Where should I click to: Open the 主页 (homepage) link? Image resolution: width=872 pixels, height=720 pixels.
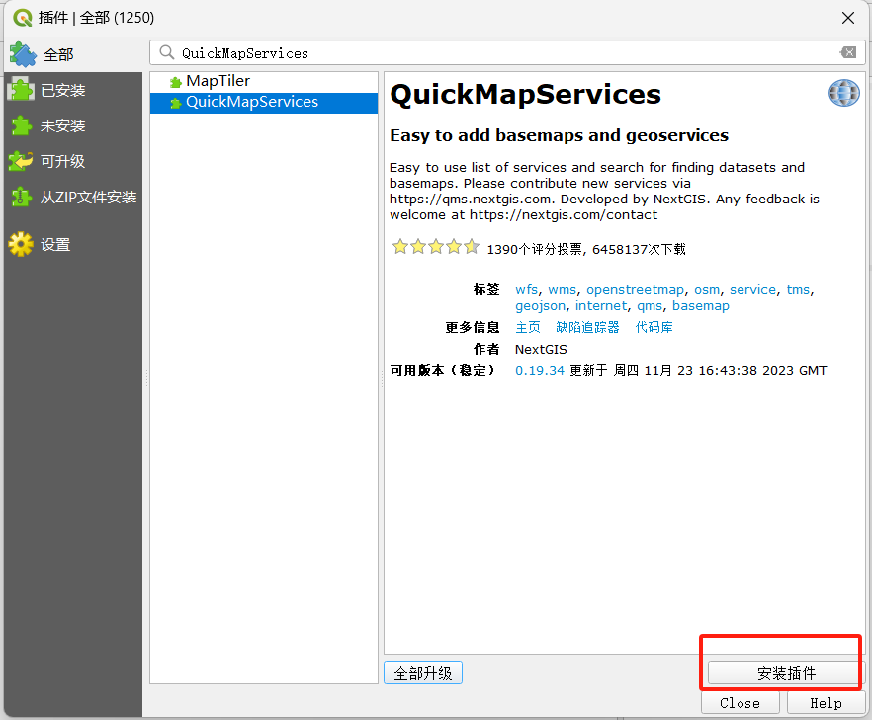(x=528, y=327)
